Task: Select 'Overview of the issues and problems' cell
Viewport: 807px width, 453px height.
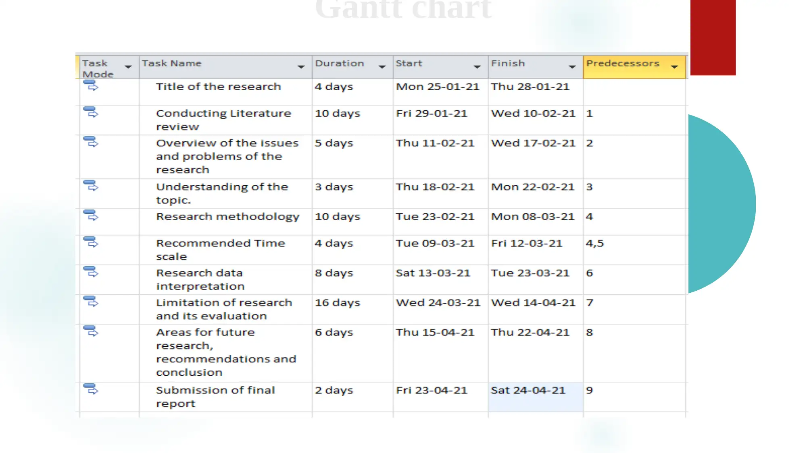Action: pyautogui.click(x=225, y=157)
